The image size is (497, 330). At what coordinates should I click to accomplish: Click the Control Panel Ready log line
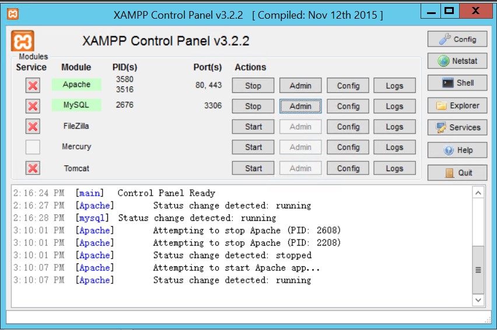tap(114, 193)
